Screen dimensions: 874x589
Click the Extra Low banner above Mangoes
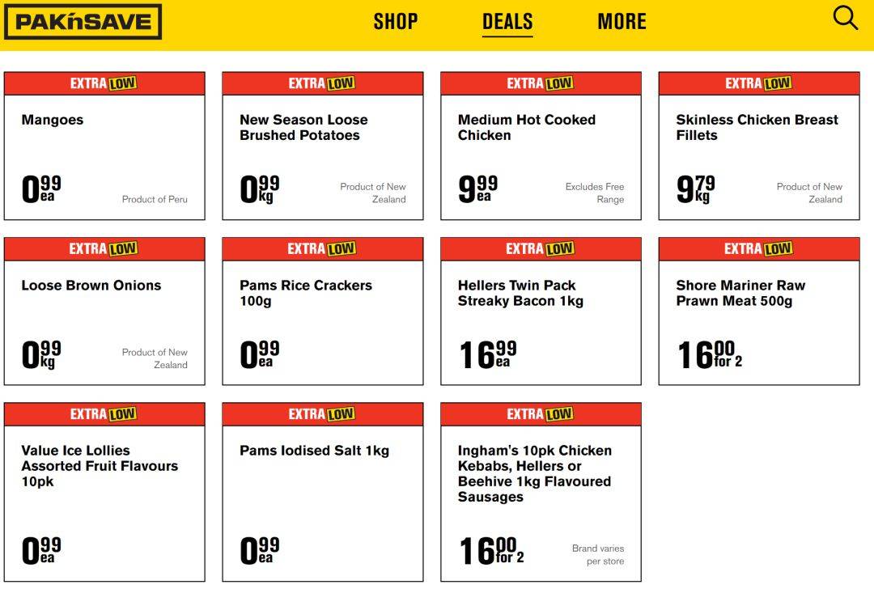pyautogui.click(x=104, y=83)
